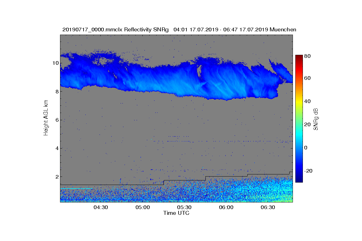Click the height tick label 10
The width and height of the screenshot is (362, 241).
coord(56,63)
